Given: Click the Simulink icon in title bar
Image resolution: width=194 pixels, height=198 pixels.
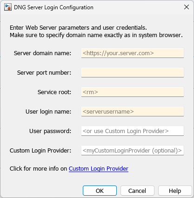Looking at the screenshot, I should [8, 7].
